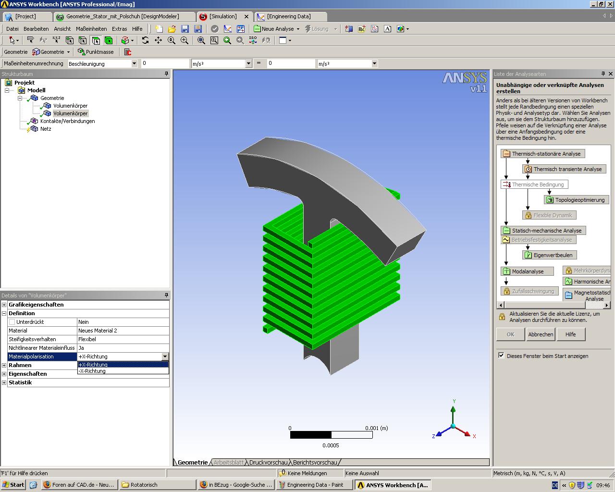
Task: Collapse the Modell tree node
Action: click(7, 90)
